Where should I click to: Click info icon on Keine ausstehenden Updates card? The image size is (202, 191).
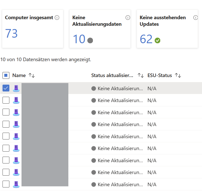pos(195,18)
